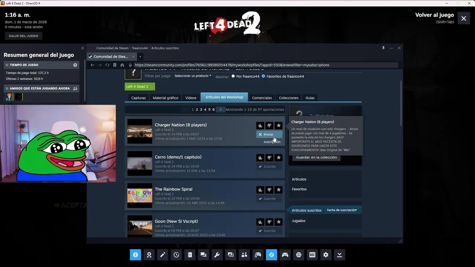
Task: Click the URL address field
Action: point(265,65)
